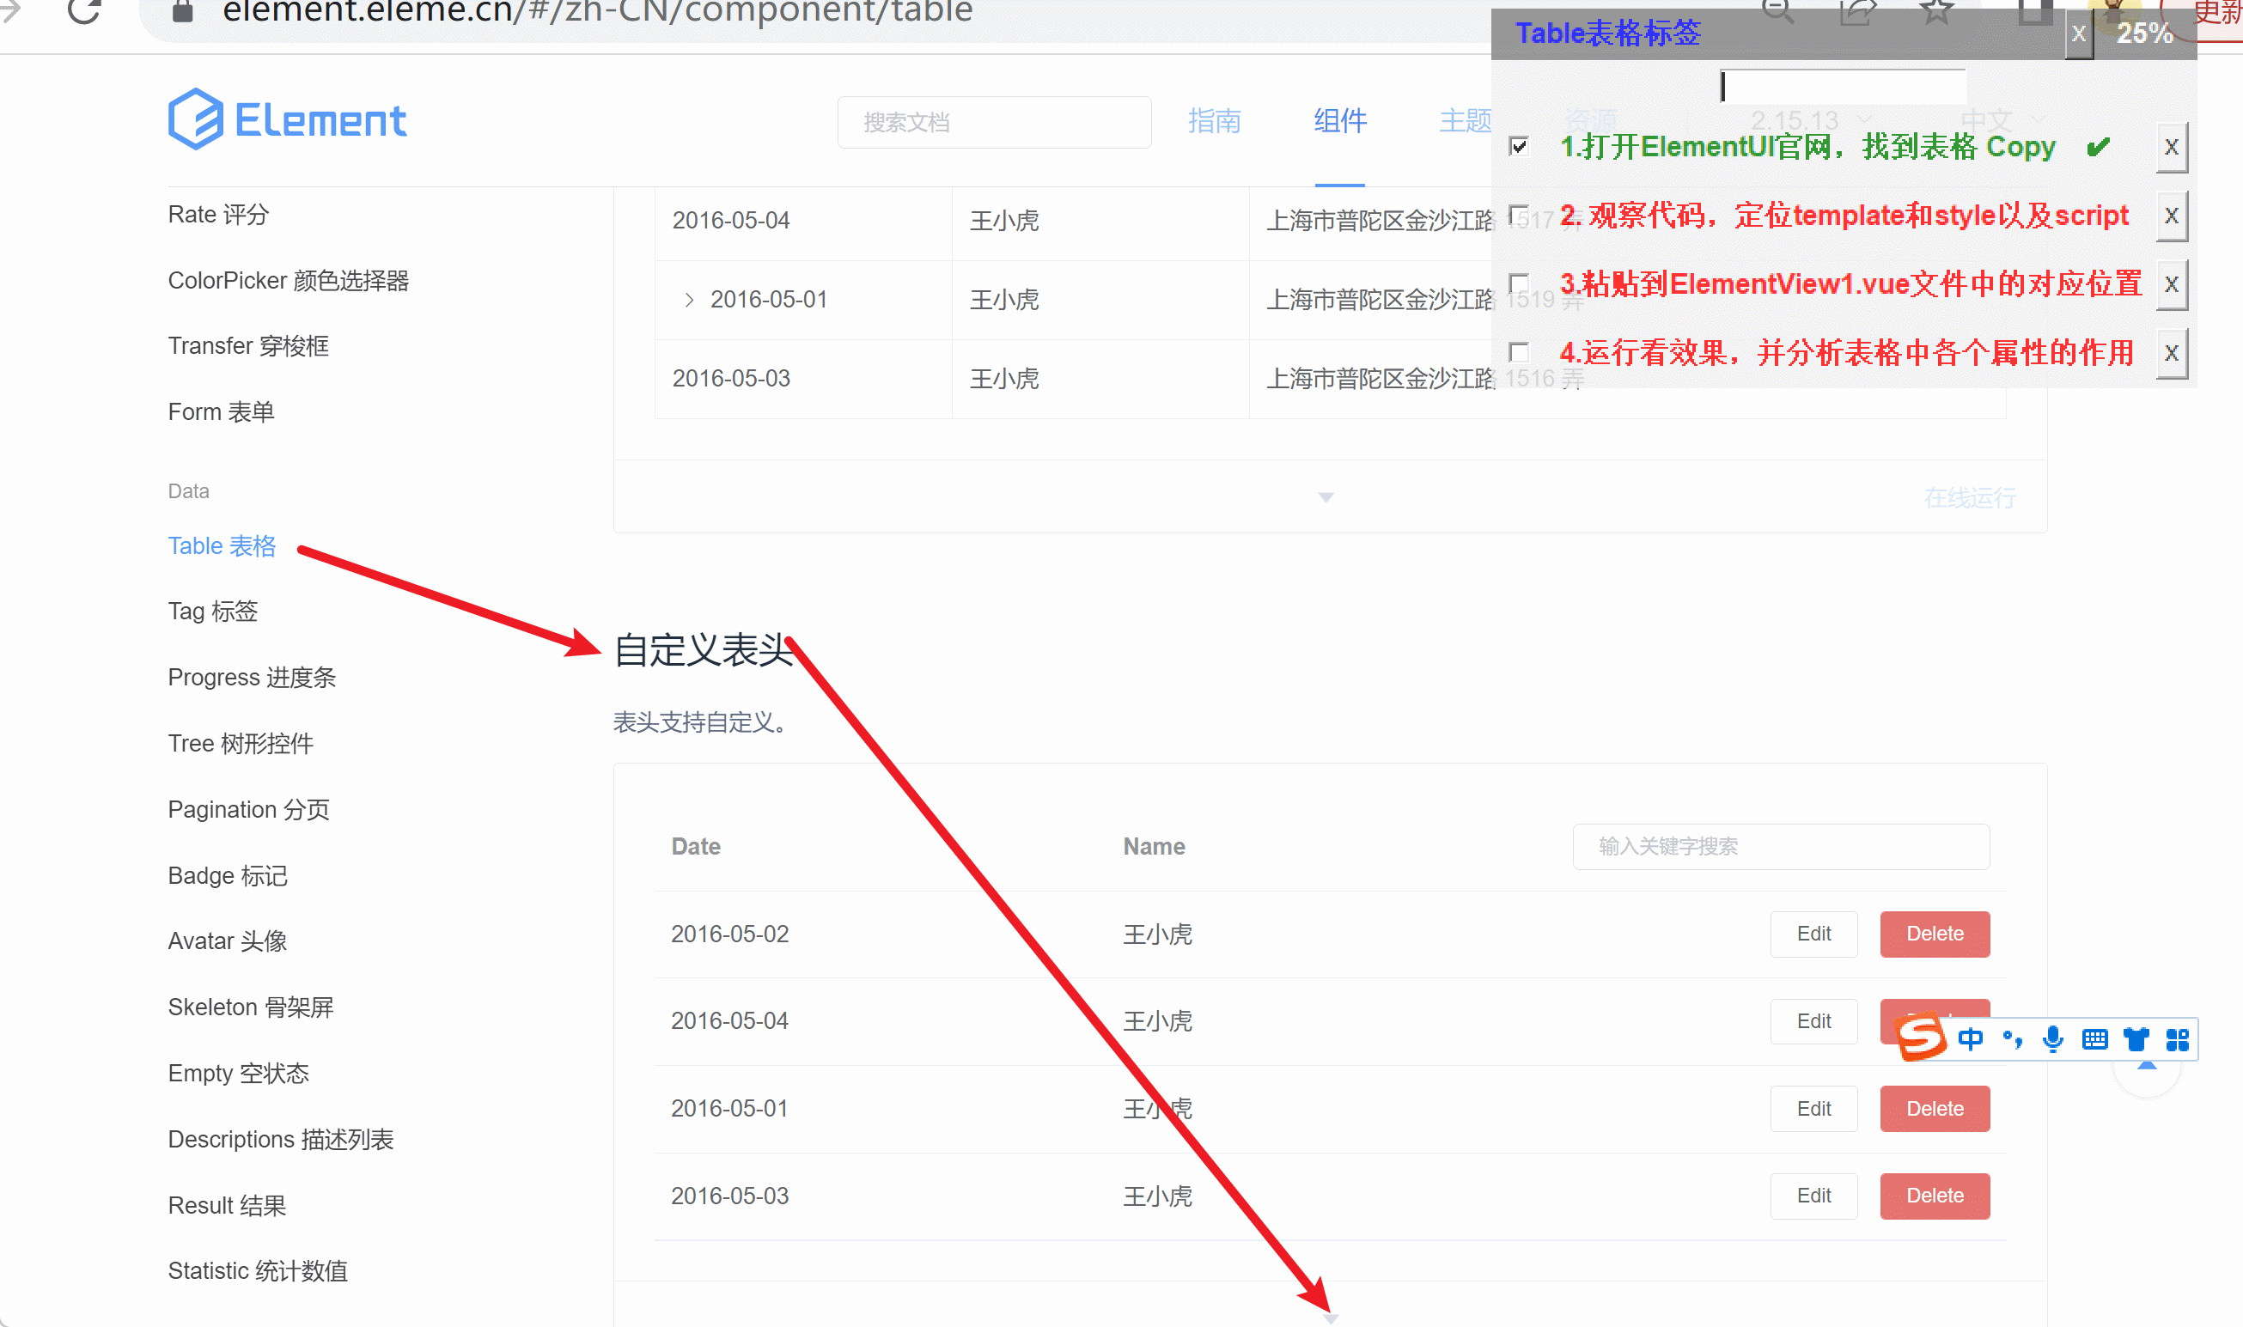Open Descriptions 描述列表 in sidebar
This screenshot has height=1327, width=2243.
[281, 1139]
